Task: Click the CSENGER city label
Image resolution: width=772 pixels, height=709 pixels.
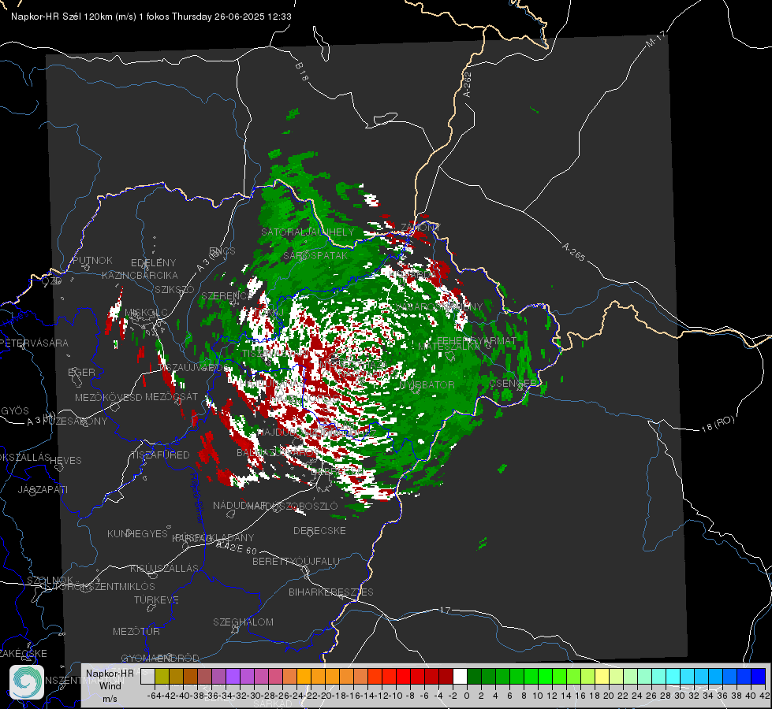Action: point(513,383)
